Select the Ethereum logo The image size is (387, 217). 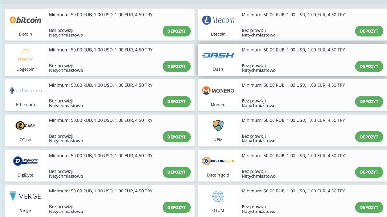25,90
